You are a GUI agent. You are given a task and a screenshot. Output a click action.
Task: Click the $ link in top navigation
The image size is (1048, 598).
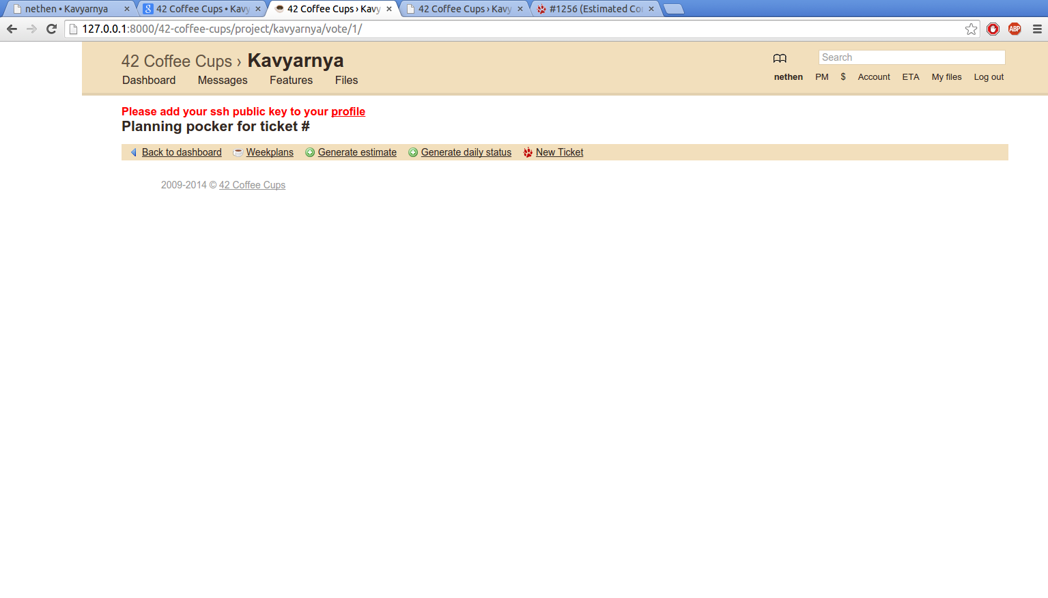coord(843,77)
